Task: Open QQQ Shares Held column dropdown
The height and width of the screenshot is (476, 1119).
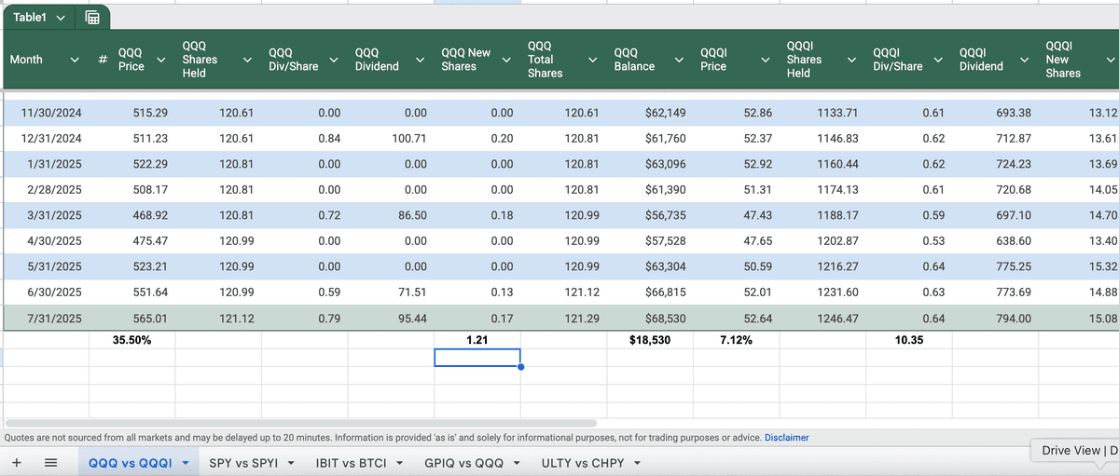Action: (x=246, y=60)
